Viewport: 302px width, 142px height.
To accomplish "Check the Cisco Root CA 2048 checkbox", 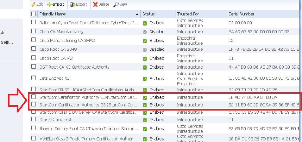I will [x=34, y=49].
